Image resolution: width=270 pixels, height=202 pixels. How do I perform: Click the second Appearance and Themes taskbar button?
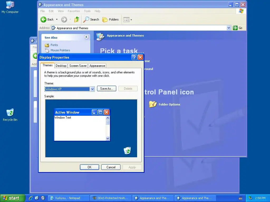click(x=195, y=198)
